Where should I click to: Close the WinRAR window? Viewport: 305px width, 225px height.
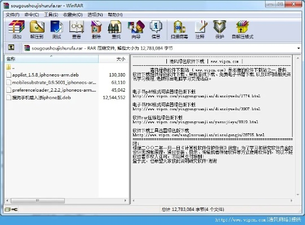(294, 4)
